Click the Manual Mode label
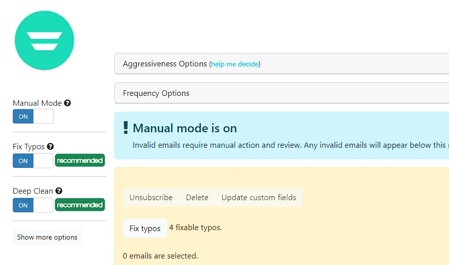 coord(37,103)
